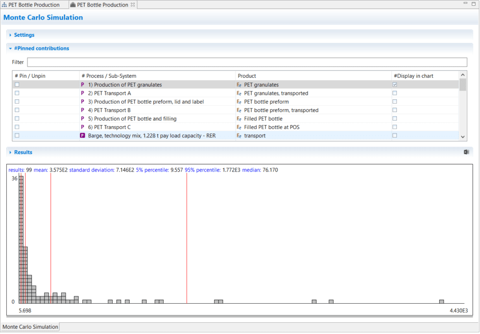480x334 pixels.
Task: Click the process icon for Barge technology mix
Action: point(82,135)
